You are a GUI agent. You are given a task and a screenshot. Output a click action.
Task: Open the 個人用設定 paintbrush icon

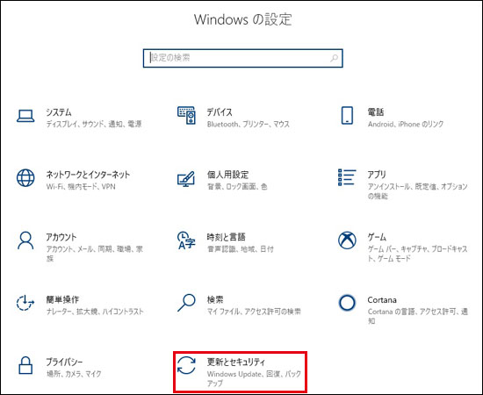[186, 179]
